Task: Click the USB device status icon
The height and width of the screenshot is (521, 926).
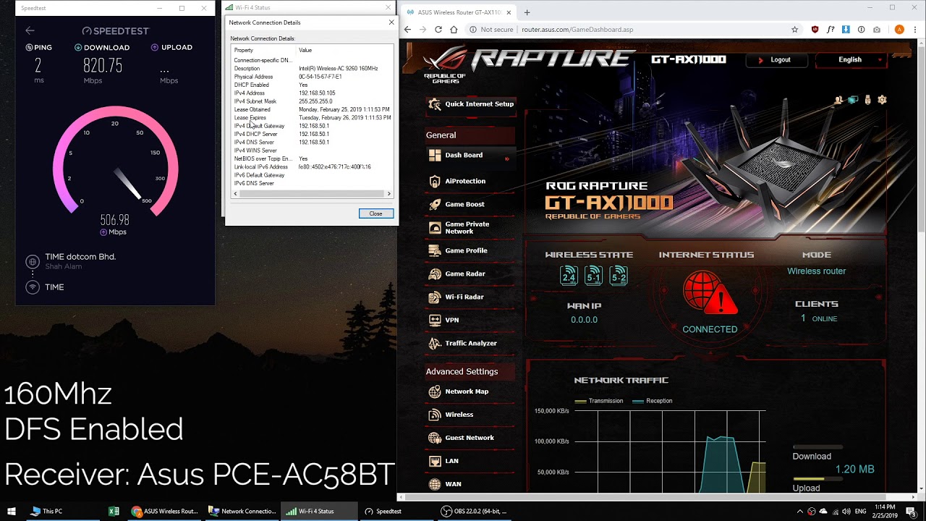Action: (x=867, y=100)
